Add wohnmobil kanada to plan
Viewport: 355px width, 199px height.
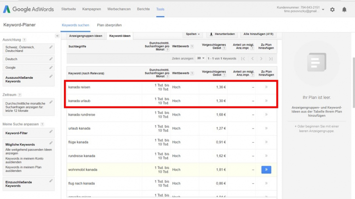[x=266, y=170]
